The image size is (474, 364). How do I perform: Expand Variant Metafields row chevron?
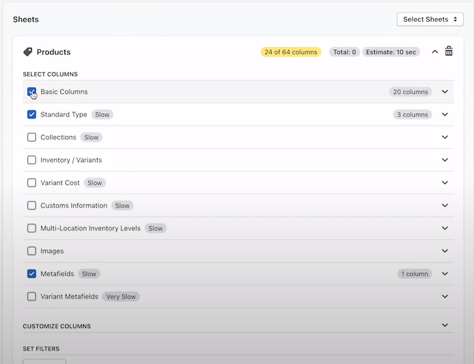coord(445,296)
